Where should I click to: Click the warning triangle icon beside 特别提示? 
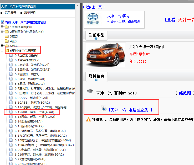[x=89, y=120]
